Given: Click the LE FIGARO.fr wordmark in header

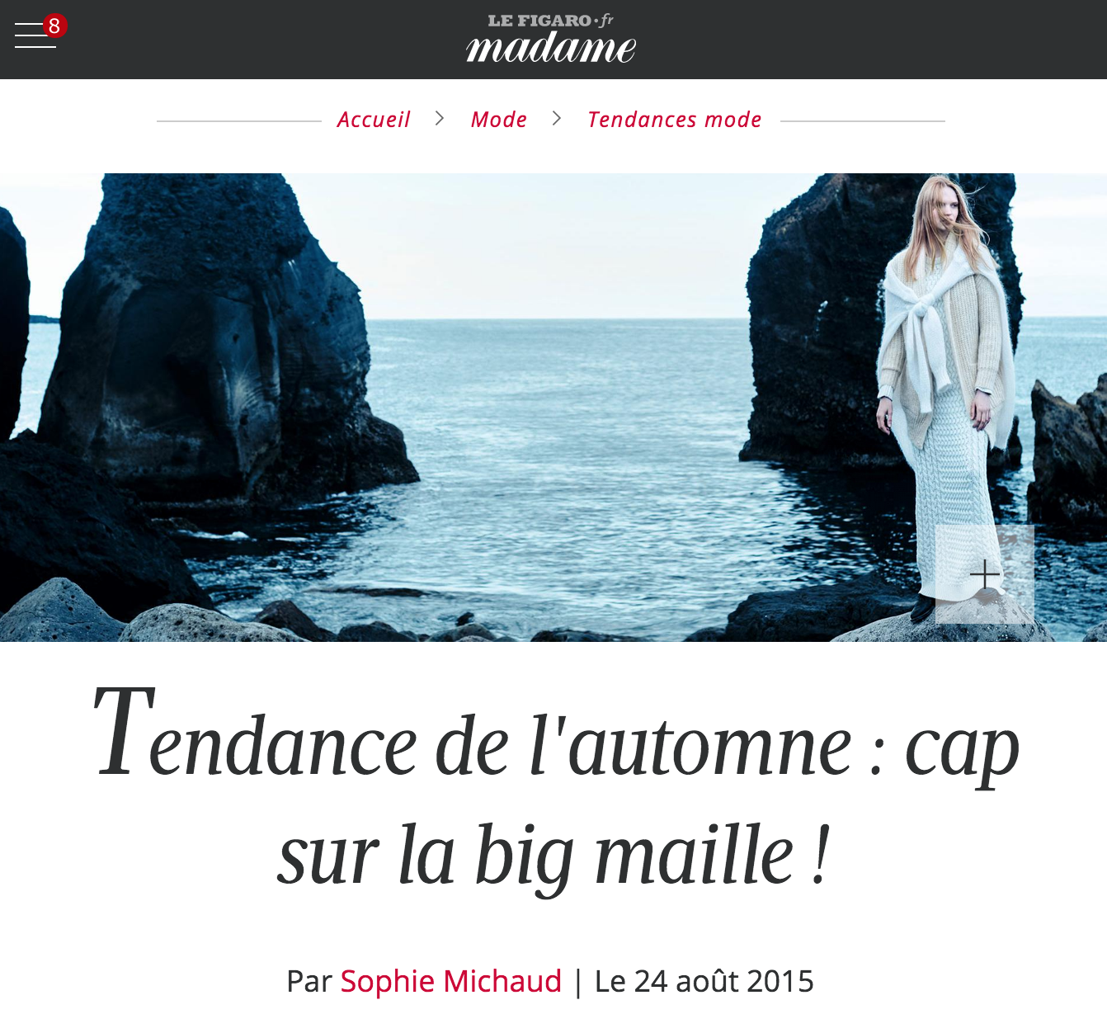Looking at the screenshot, I should click(551, 21).
